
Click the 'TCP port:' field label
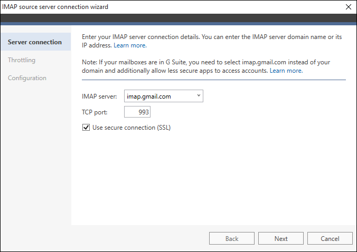95,112
